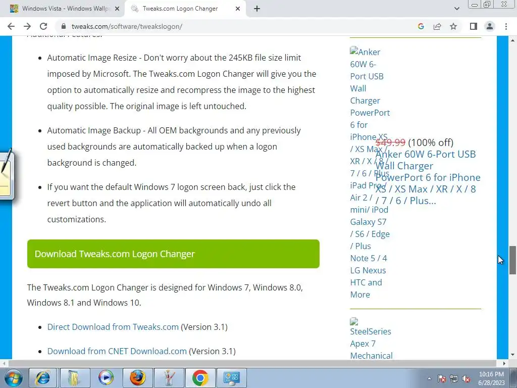Click the address bar URL
Viewport: 517px width, 388px height.
[127, 26]
